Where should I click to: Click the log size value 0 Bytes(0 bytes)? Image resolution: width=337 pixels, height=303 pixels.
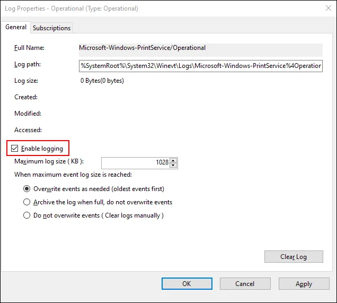pyautogui.click(x=102, y=81)
